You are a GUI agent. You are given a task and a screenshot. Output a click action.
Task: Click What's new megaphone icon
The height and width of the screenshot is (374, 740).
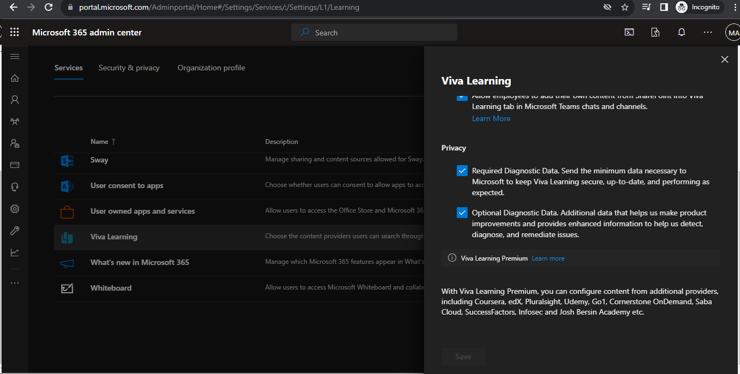(67, 263)
